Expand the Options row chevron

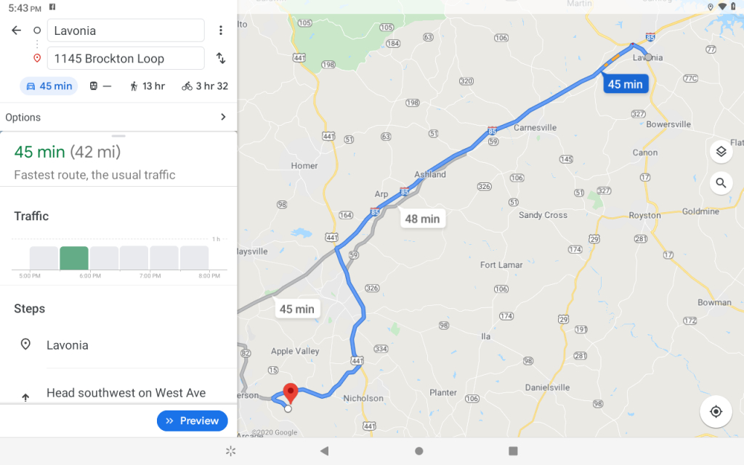point(223,117)
